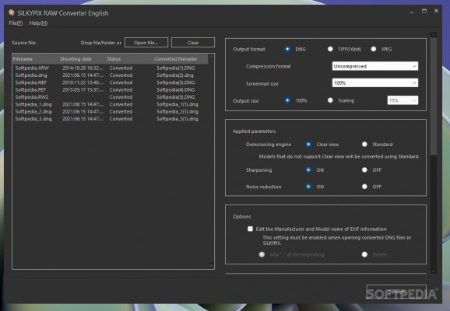Select Softpedia.RW2 in file list
The width and height of the screenshot is (450, 311).
32,97
